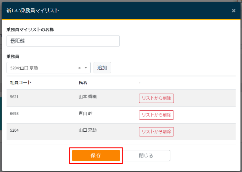Close the 新しい乗務員マイリスト dialog with X
Viewport: 242px width, 172px height.
234,11
